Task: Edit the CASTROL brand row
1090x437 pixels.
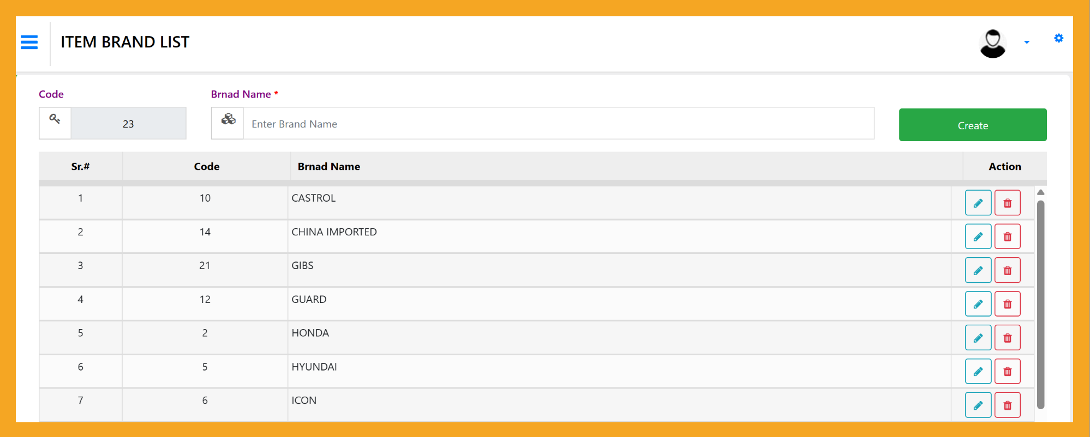Action: [x=978, y=203]
